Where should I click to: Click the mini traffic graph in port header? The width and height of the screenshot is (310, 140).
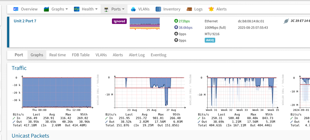145,24
